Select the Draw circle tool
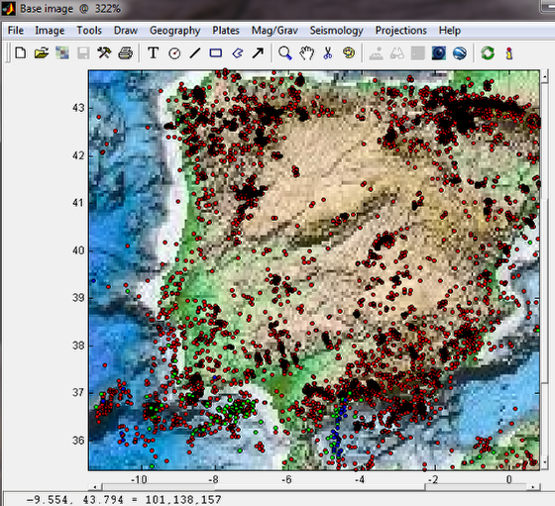555x506 pixels. [174, 53]
